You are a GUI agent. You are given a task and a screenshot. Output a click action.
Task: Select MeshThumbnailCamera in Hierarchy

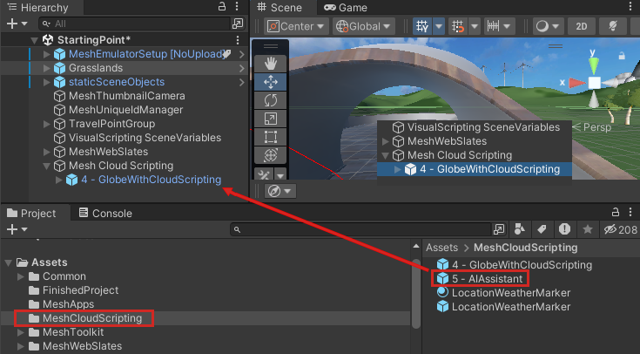126,96
